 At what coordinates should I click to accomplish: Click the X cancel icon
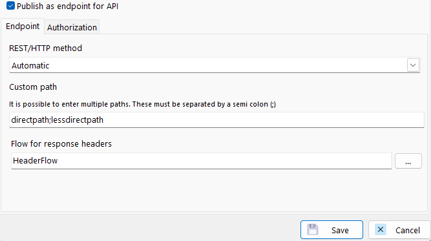pyautogui.click(x=381, y=229)
